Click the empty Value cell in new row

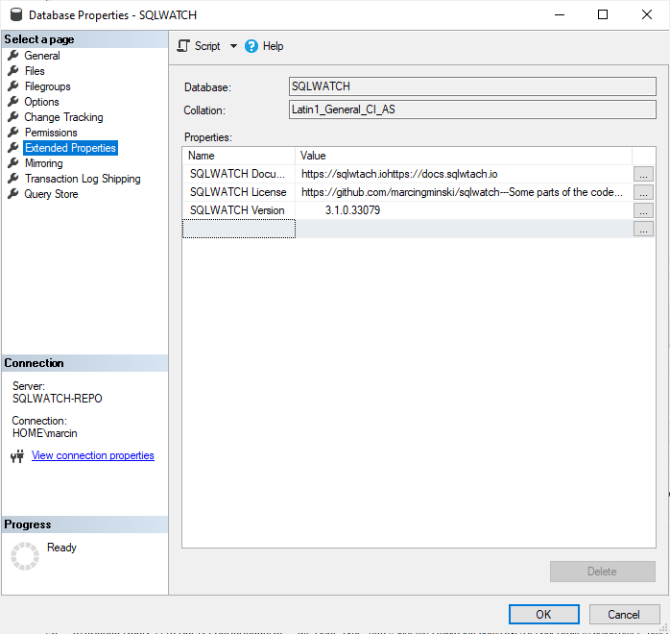[x=464, y=229]
